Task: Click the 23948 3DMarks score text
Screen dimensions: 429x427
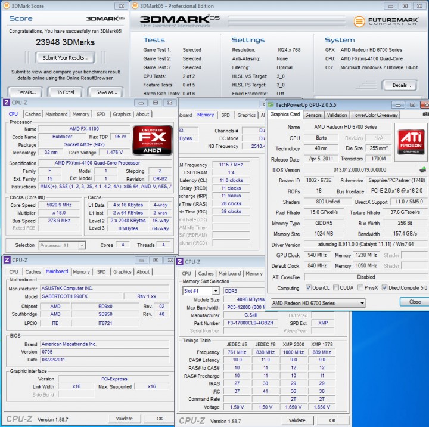Action: pos(65,42)
